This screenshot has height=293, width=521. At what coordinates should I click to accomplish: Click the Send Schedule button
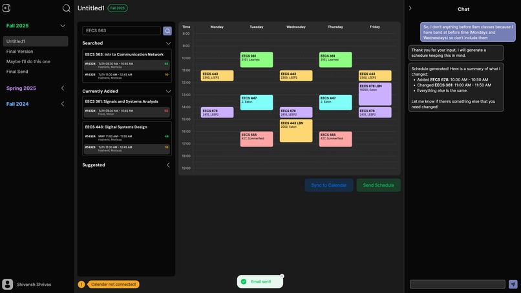click(x=378, y=185)
